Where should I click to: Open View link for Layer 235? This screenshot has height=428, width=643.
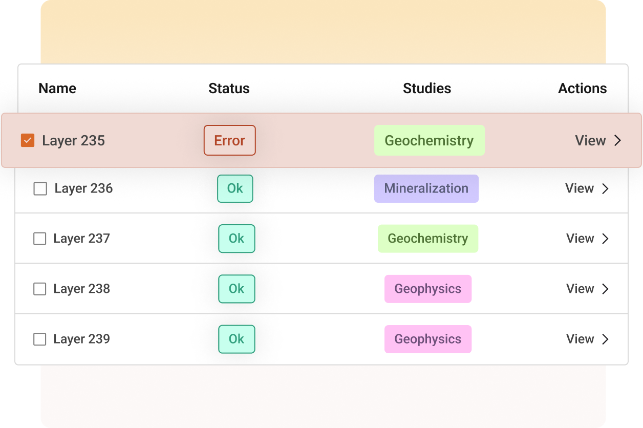[590, 140]
